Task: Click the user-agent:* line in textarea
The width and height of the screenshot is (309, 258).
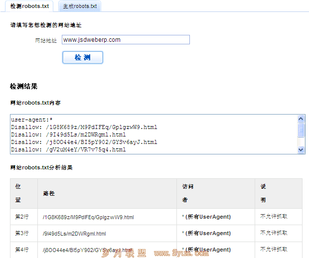Action: pos(32,120)
